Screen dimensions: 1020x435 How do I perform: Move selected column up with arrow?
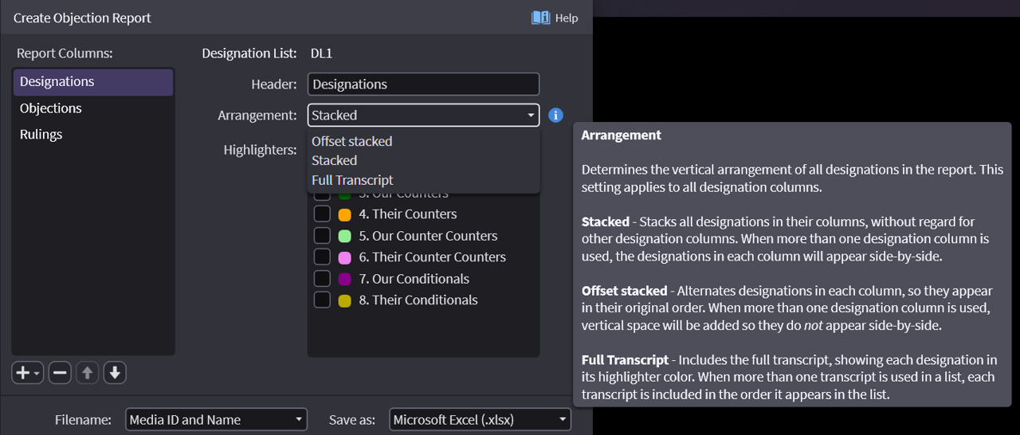pyautogui.click(x=87, y=372)
